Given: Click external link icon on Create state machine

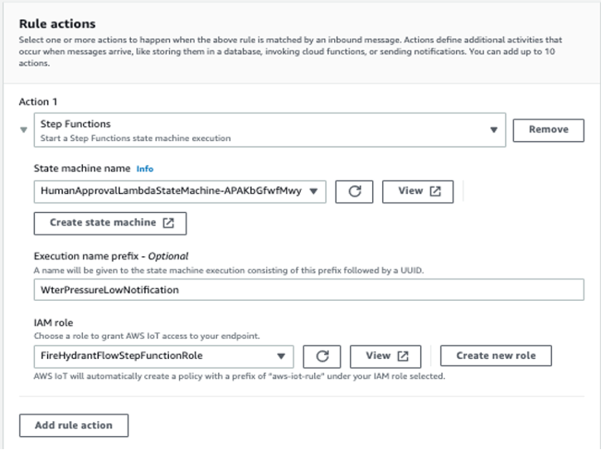Looking at the screenshot, I should 168,223.
